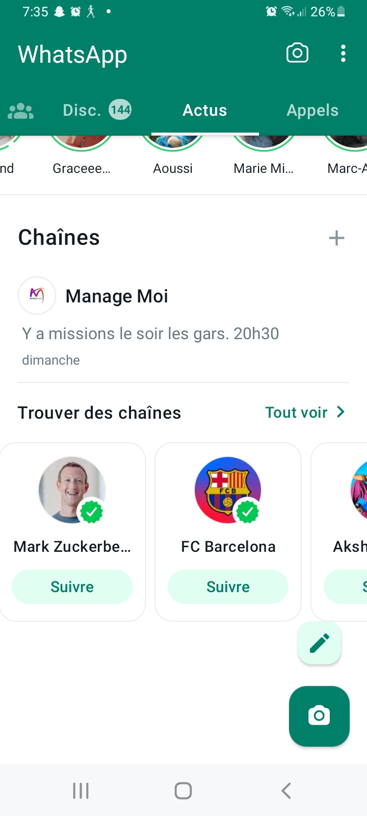The image size is (367, 816).
Task: Follow the FC Barcelona channel
Action: [x=228, y=586]
